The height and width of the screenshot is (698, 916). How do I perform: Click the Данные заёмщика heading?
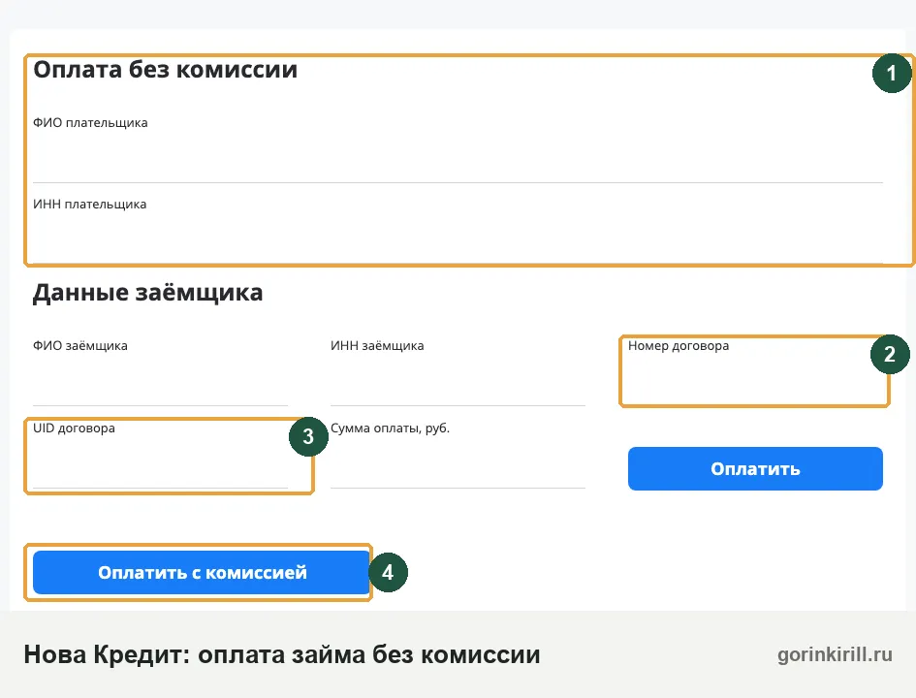click(x=147, y=293)
